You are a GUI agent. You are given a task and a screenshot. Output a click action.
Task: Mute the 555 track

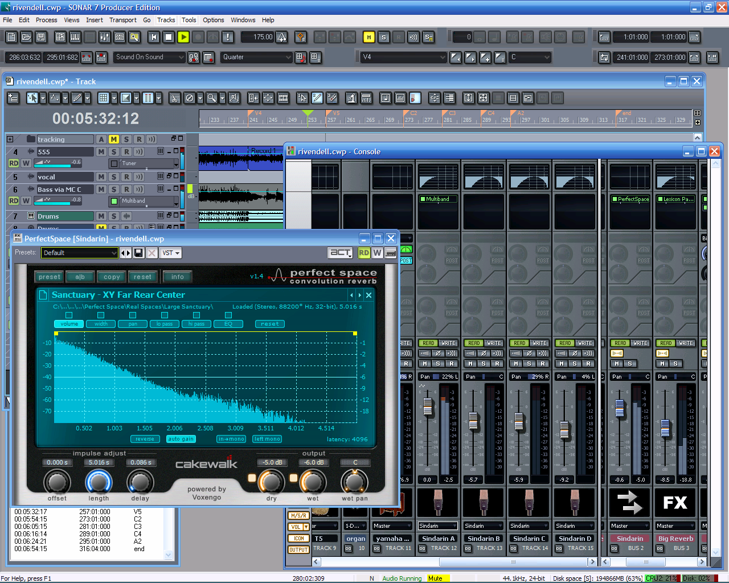[x=101, y=152]
